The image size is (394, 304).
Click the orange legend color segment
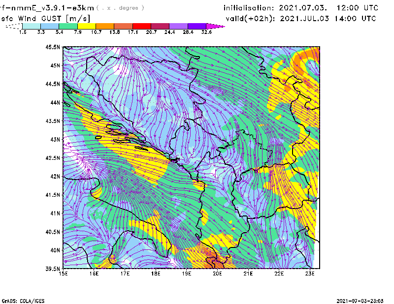[105, 26]
